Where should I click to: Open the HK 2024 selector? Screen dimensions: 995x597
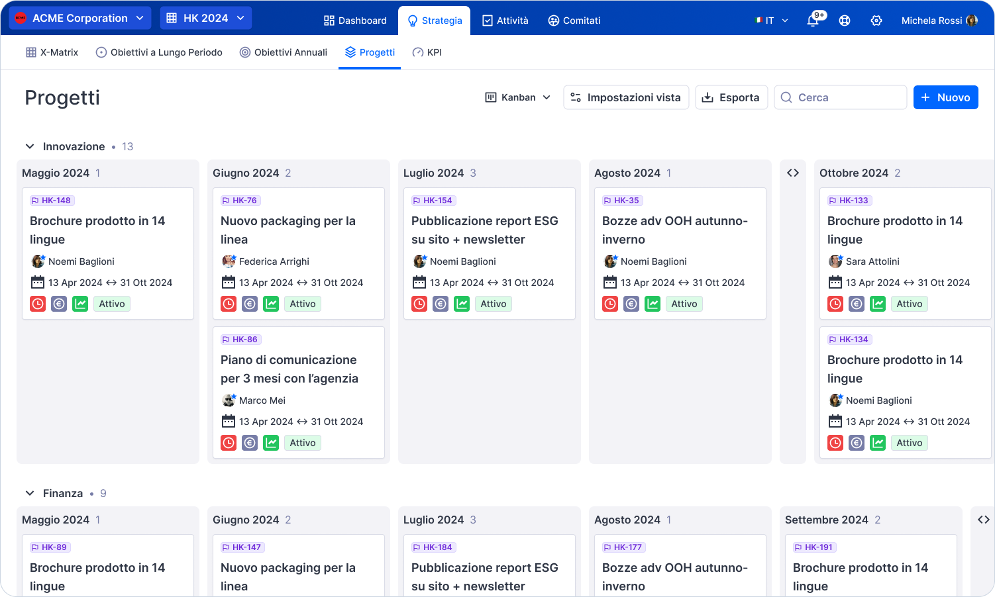(x=206, y=18)
